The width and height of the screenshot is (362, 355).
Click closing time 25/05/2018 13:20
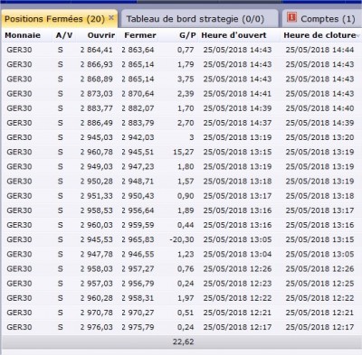click(319, 137)
